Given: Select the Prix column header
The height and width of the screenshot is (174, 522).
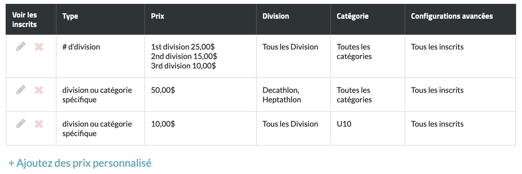Looking at the screenshot, I should [x=158, y=16].
